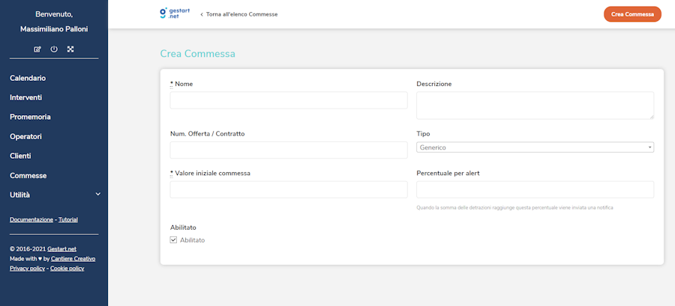Follow the Tutorial link
Screen dimensions: 675x306
pyautogui.click(x=68, y=220)
